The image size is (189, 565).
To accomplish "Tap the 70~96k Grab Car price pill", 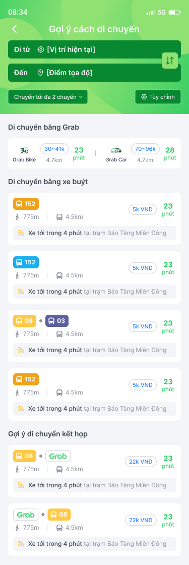I will (x=146, y=149).
